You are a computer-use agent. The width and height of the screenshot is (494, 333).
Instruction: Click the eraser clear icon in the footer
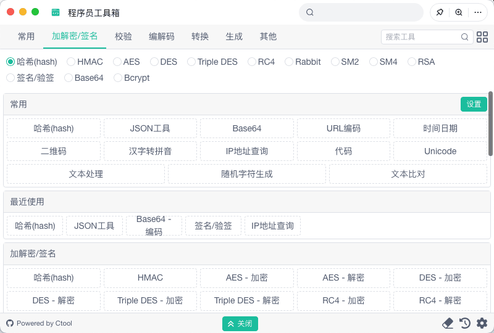pos(448,323)
